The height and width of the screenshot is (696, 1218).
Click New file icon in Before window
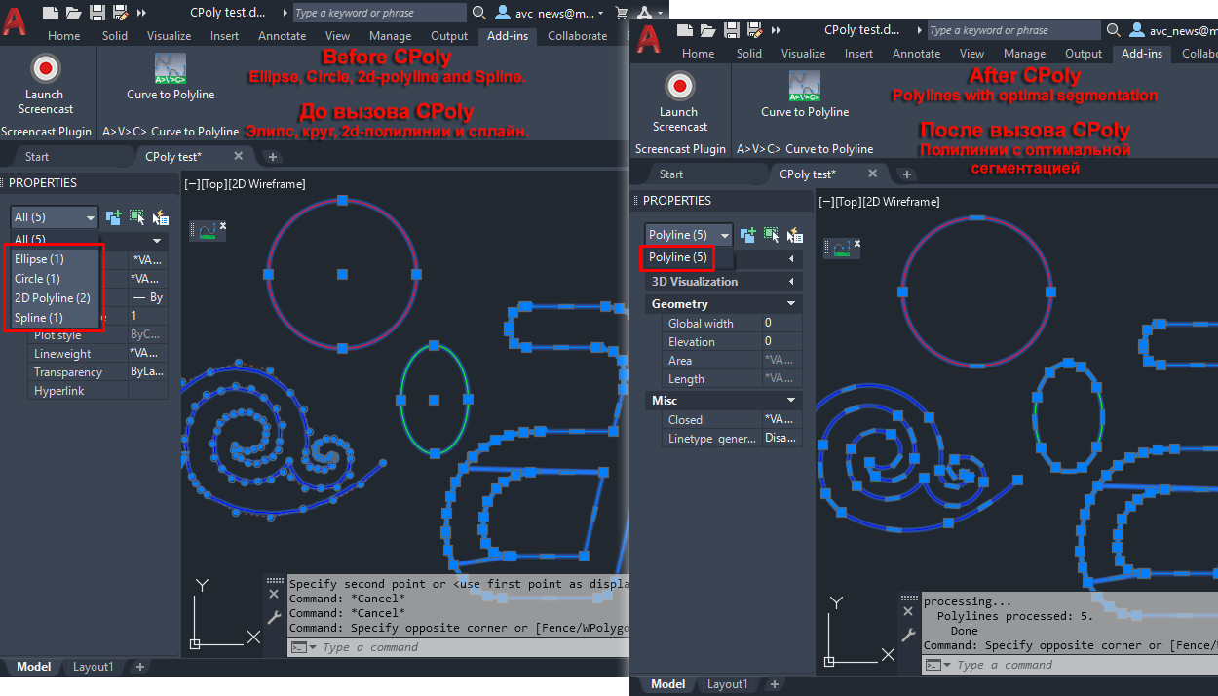coord(51,13)
